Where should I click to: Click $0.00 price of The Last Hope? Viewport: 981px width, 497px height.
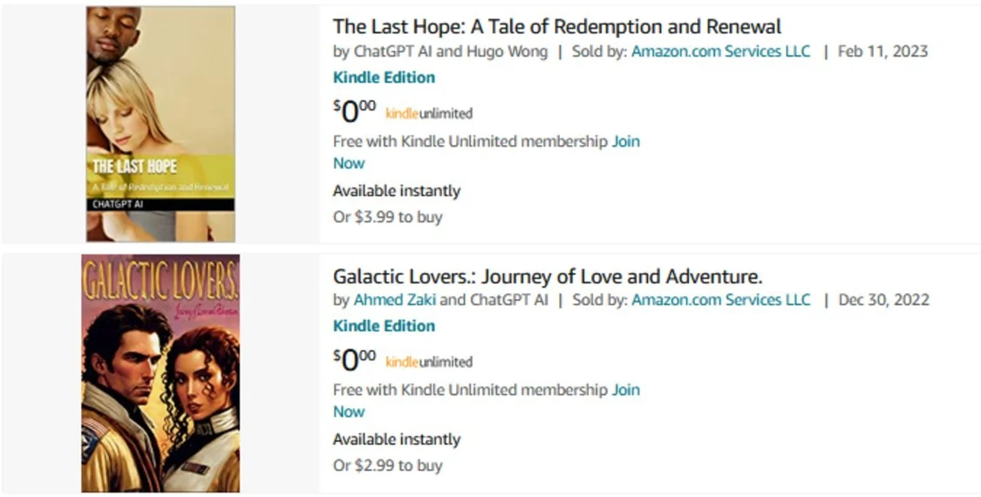354,112
